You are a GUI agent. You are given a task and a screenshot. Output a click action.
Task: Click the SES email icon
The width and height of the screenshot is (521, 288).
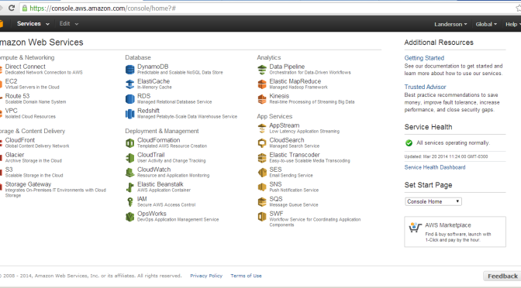tap(262, 173)
